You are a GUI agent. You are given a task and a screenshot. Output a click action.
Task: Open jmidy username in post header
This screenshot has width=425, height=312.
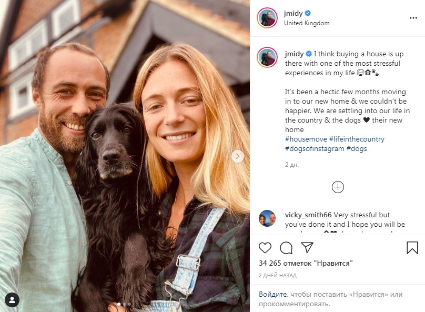[x=293, y=13]
